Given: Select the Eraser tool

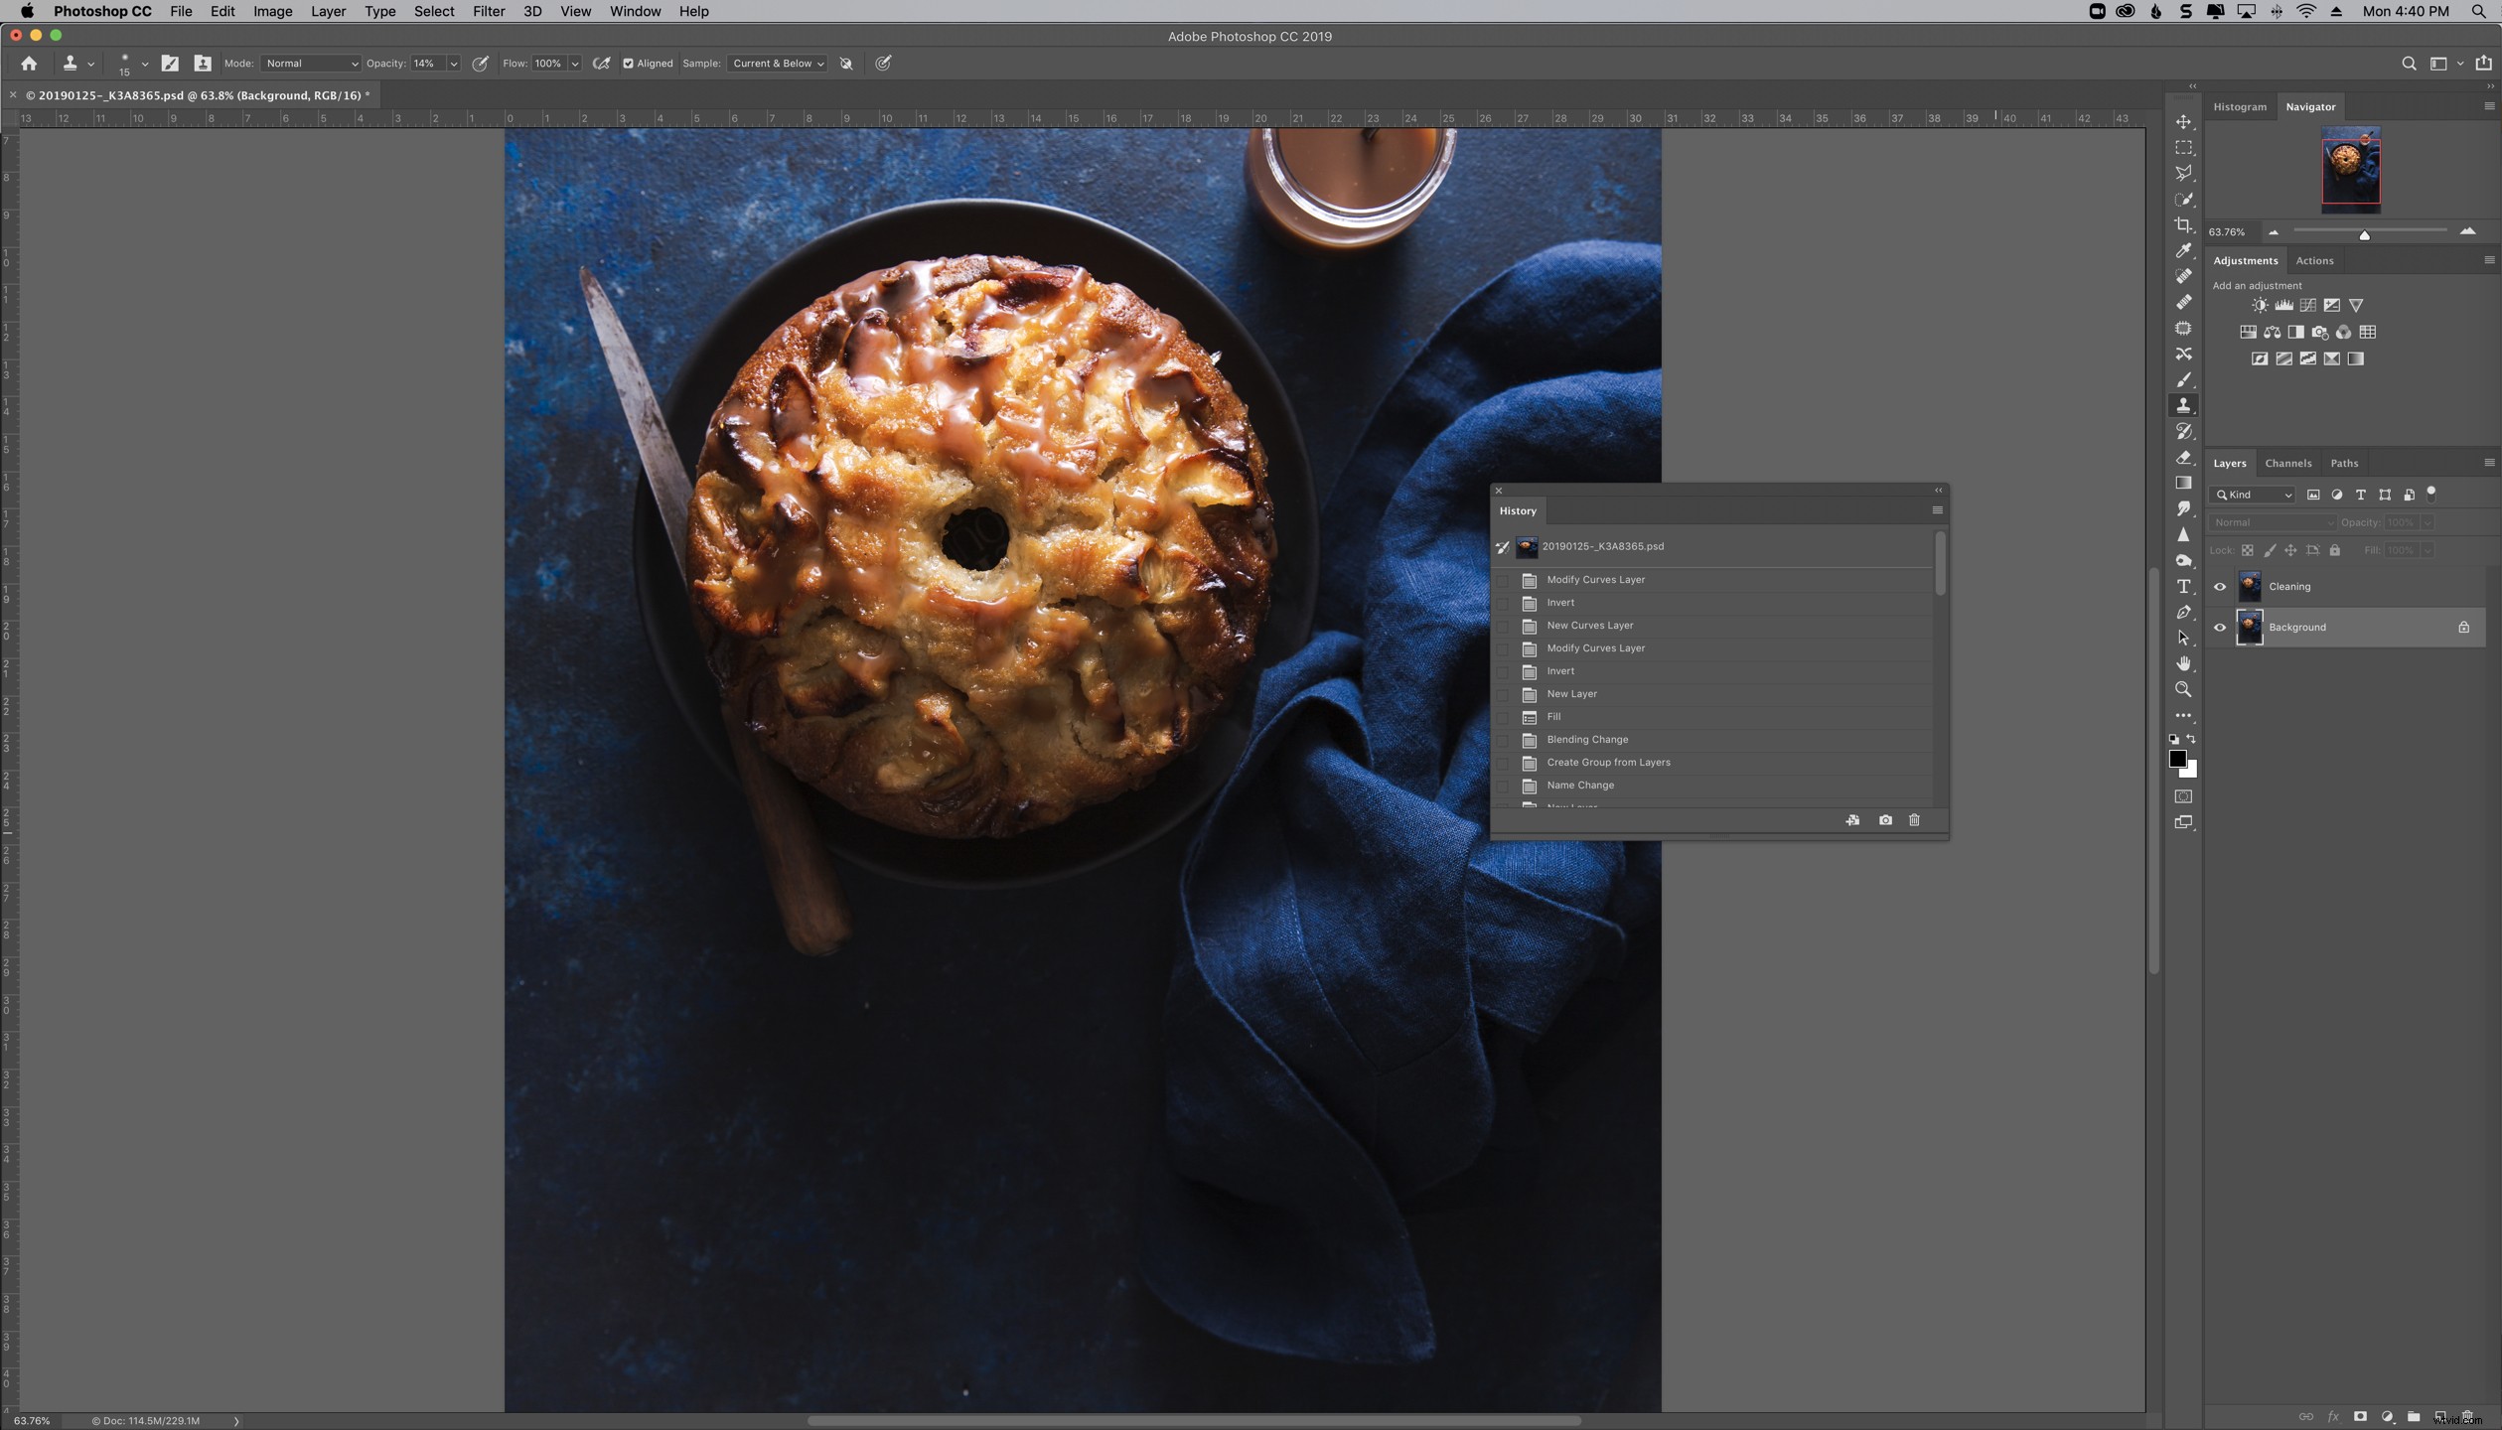Looking at the screenshot, I should (x=2184, y=459).
